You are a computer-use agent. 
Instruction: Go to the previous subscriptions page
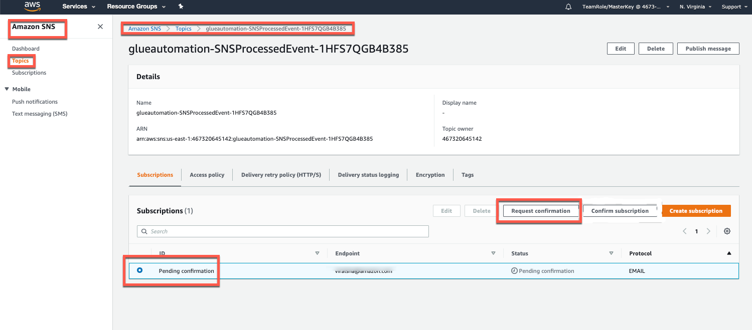pos(685,231)
